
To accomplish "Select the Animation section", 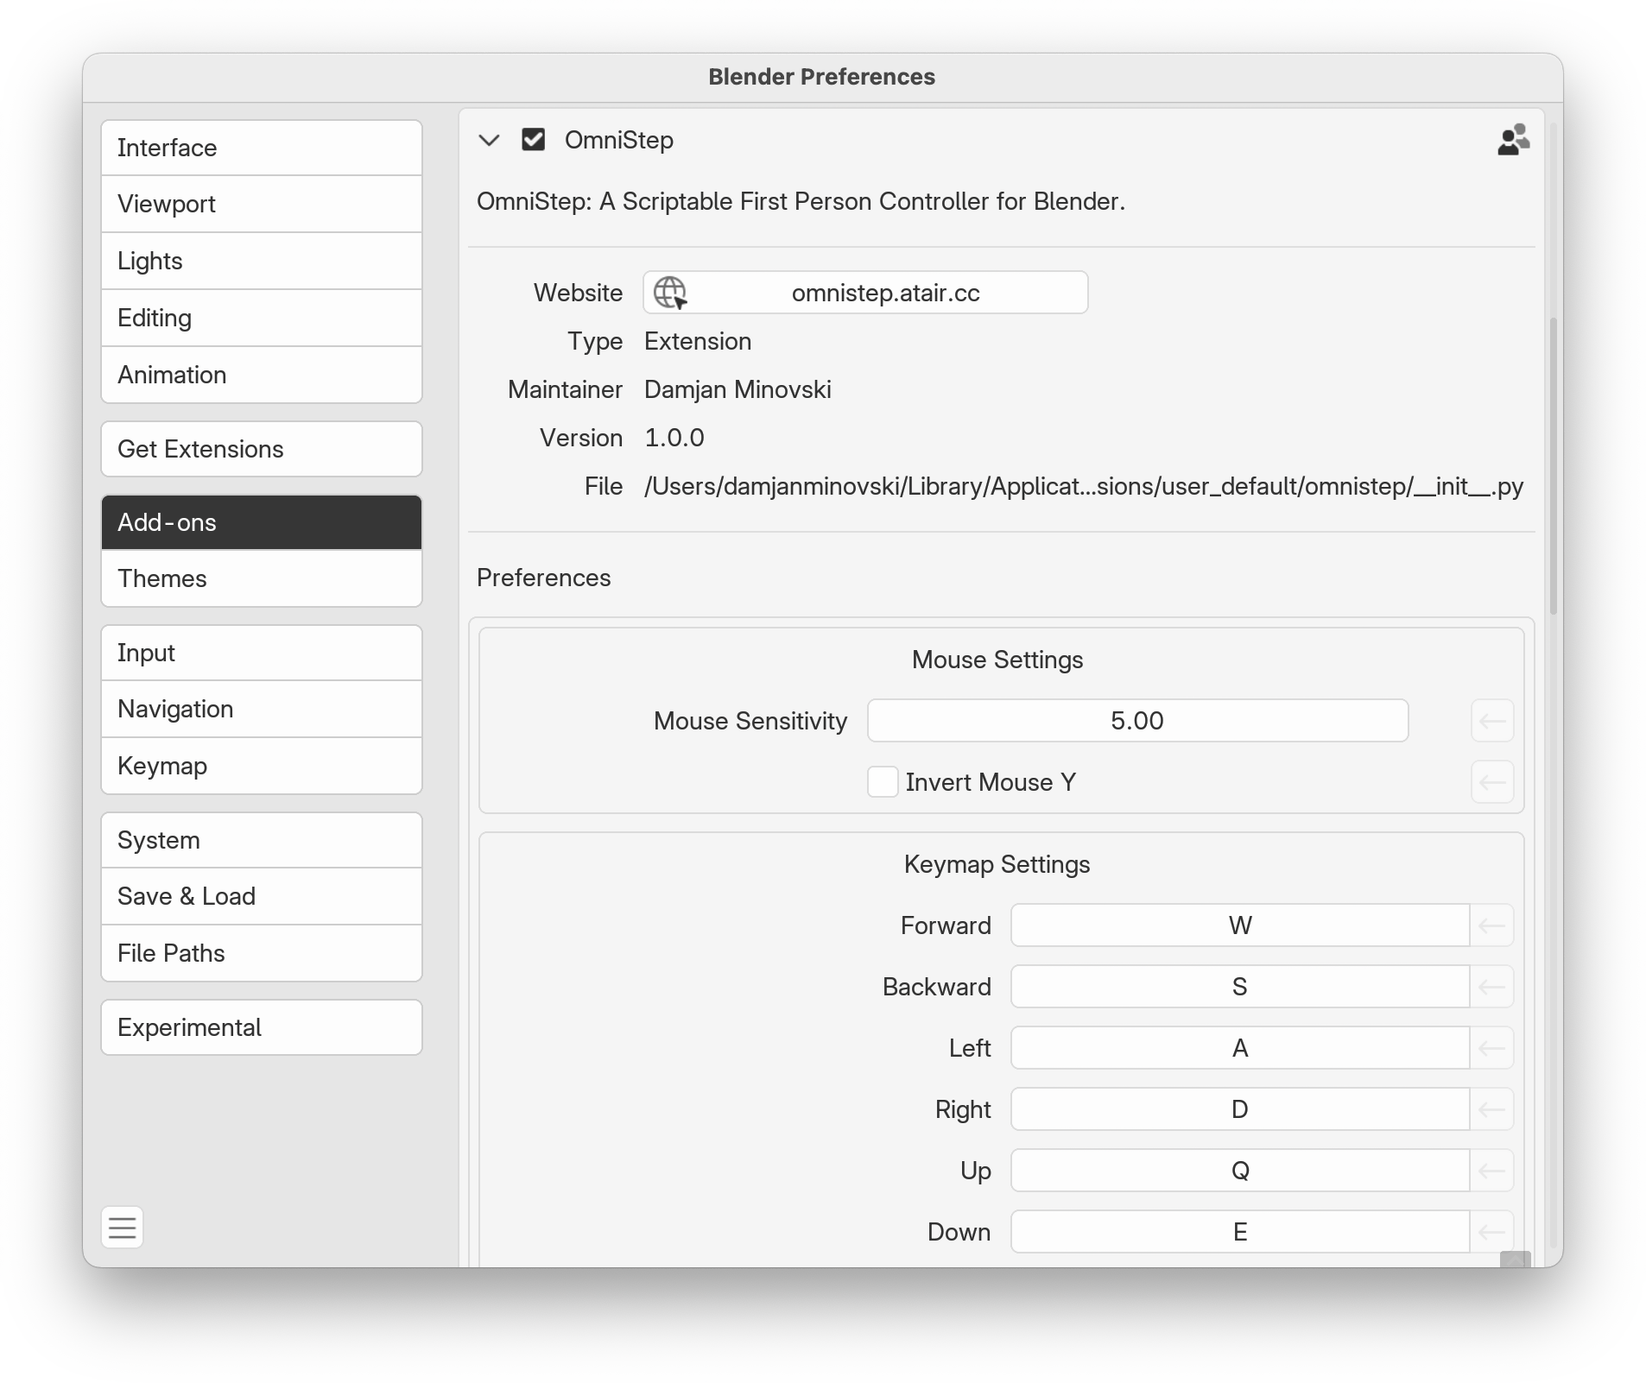I will (262, 375).
